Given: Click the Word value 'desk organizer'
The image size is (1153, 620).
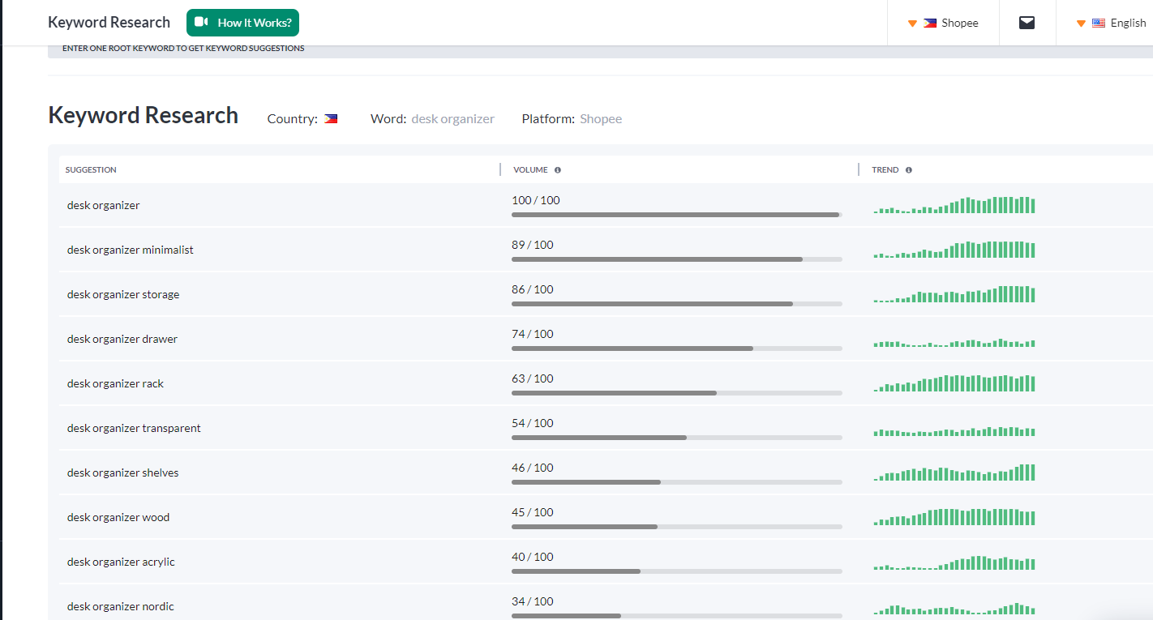Looking at the screenshot, I should tap(453, 118).
